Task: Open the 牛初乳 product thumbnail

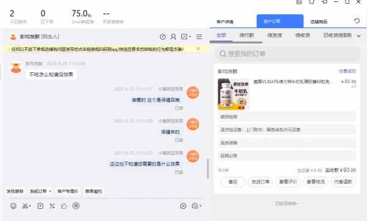Action: [x=234, y=94]
